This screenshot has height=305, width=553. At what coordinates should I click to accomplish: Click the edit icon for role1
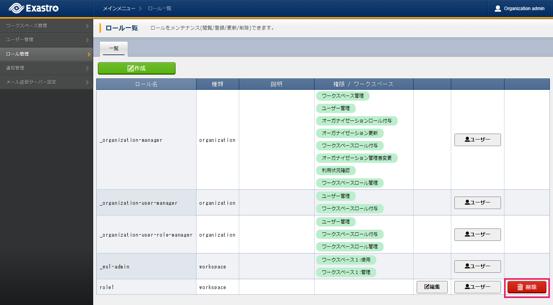tap(426, 287)
